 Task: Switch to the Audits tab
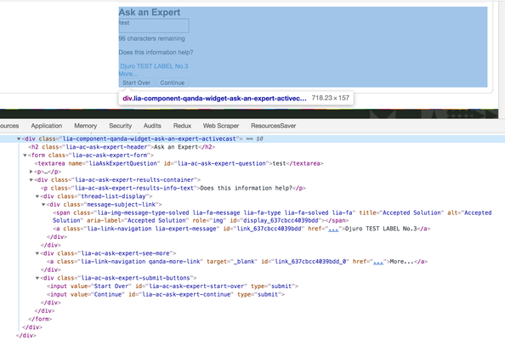point(152,126)
